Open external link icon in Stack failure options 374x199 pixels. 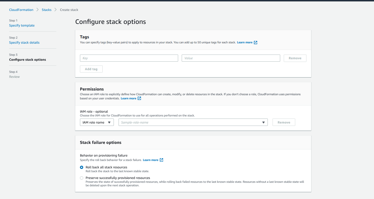click(162, 160)
